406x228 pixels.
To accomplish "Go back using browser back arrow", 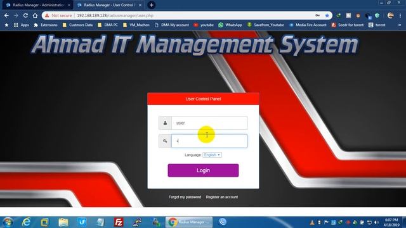I will click(x=6, y=15).
